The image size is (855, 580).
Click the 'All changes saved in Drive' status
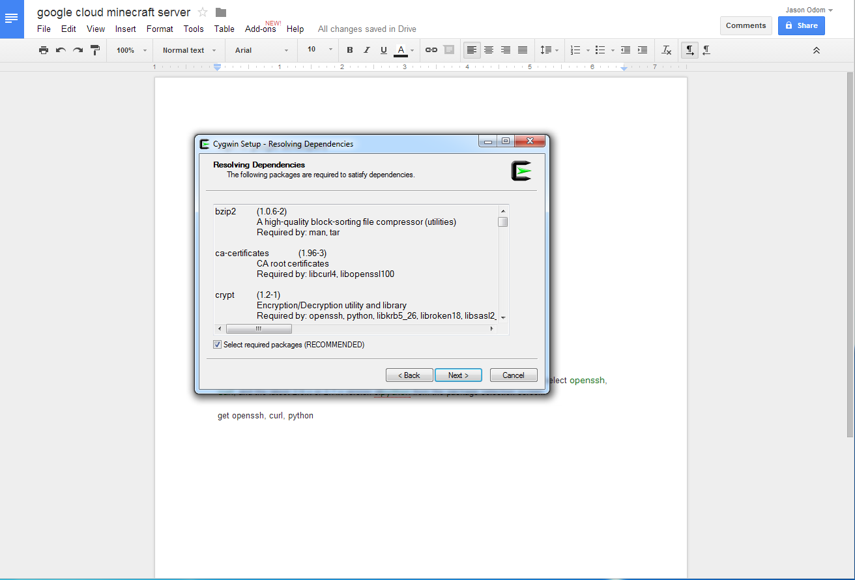(367, 29)
